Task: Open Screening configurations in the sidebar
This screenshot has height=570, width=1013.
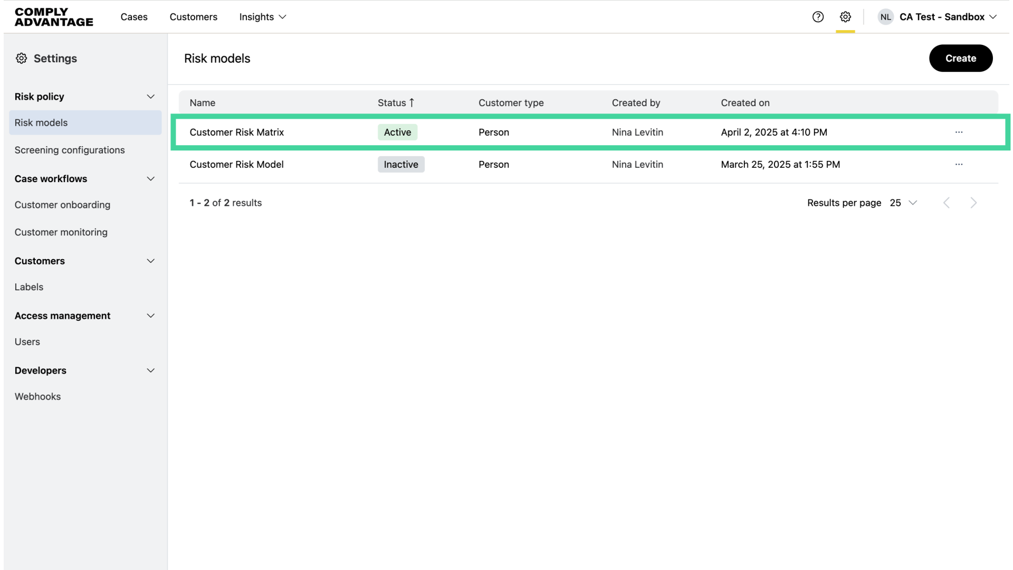Action: click(x=70, y=150)
